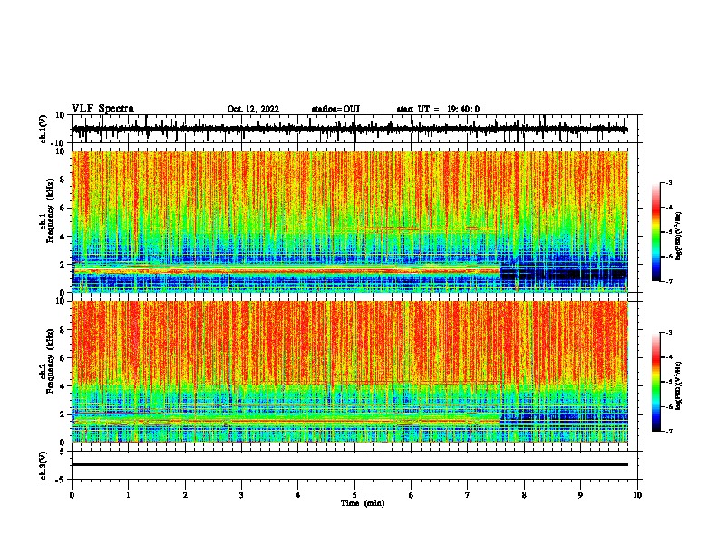Viewport: 718px width, 555px height.
Task: Click the "-3" tick on ch.2 color bar
Action: point(668,333)
